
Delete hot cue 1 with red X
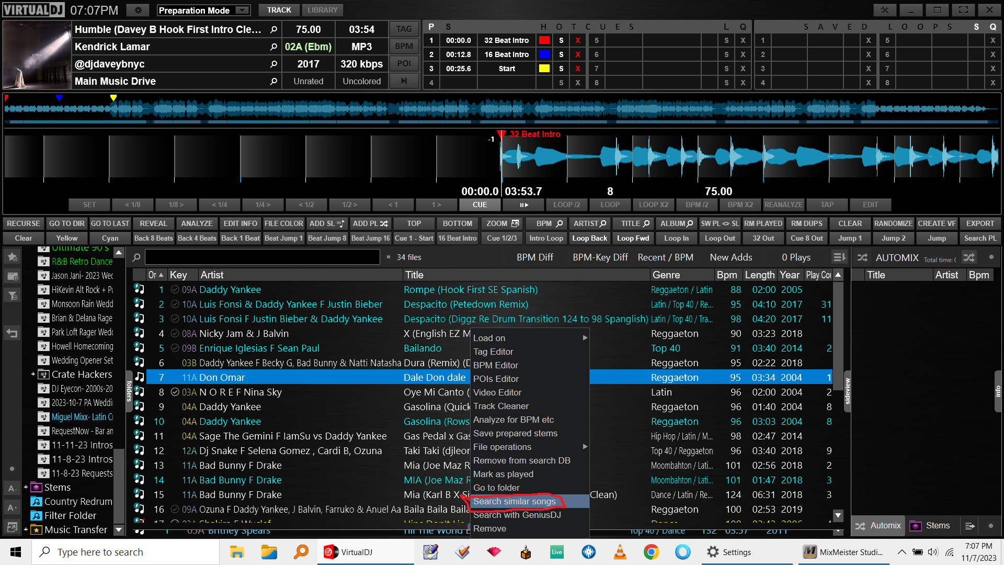577,40
